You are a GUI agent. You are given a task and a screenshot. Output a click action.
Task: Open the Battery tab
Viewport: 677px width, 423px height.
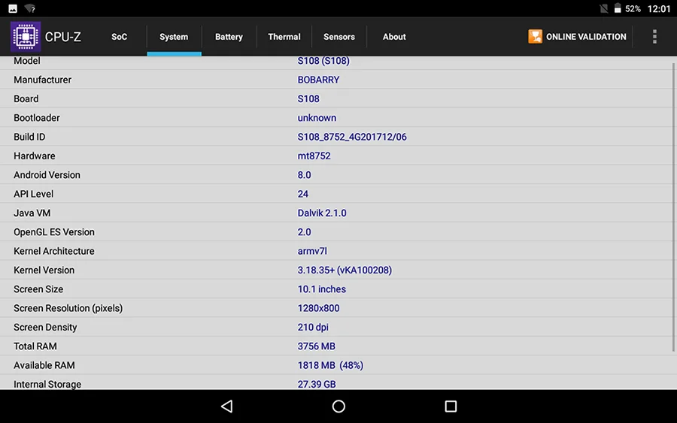pyautogui.click(x=229, y=37)
